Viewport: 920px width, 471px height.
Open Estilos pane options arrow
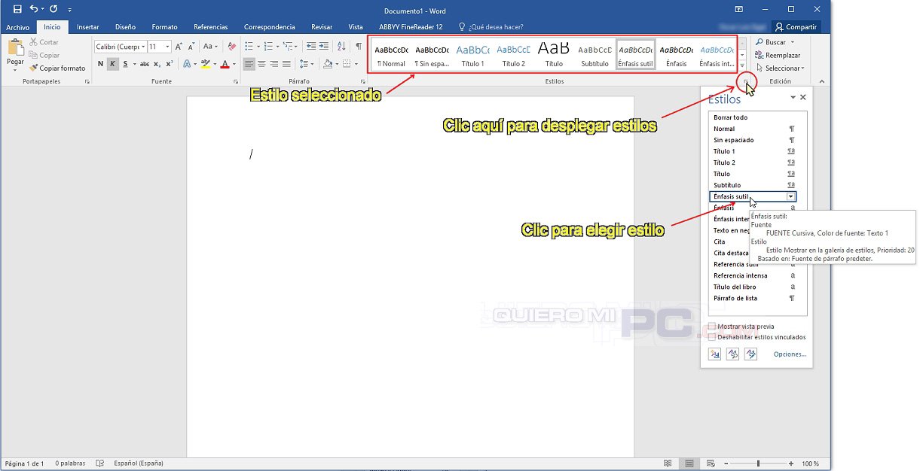click(x=793, y=98)
